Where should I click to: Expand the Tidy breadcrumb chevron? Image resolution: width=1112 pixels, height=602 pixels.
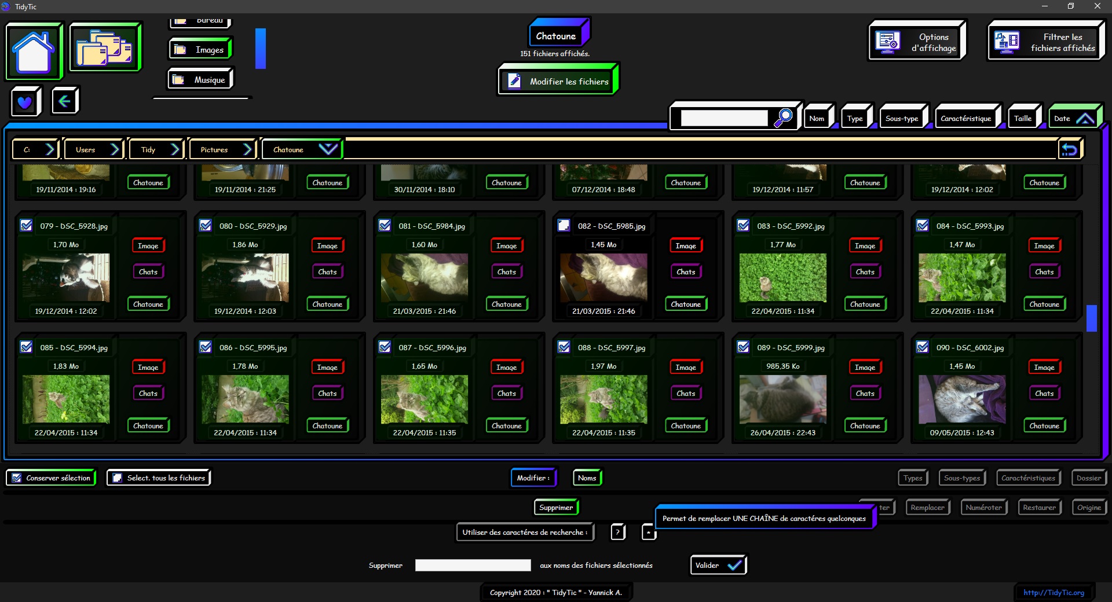(175, 150)
